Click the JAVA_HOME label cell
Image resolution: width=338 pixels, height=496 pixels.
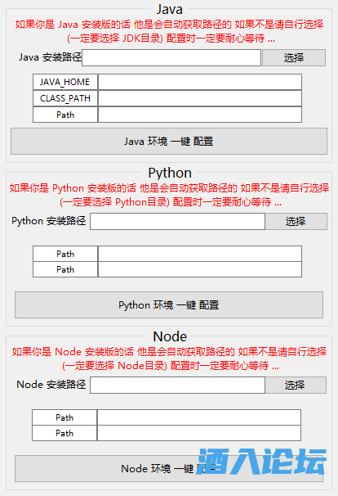(65, 82)
